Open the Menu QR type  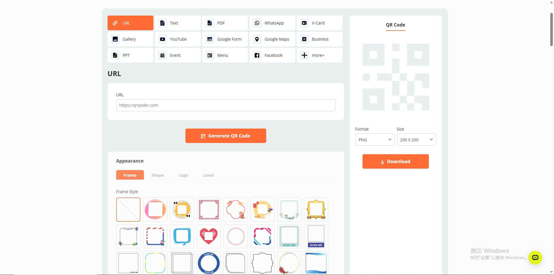click(x=225, y=55)
